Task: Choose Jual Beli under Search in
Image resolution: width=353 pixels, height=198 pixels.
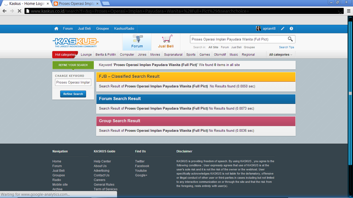Action: click(x=236, y=47)
